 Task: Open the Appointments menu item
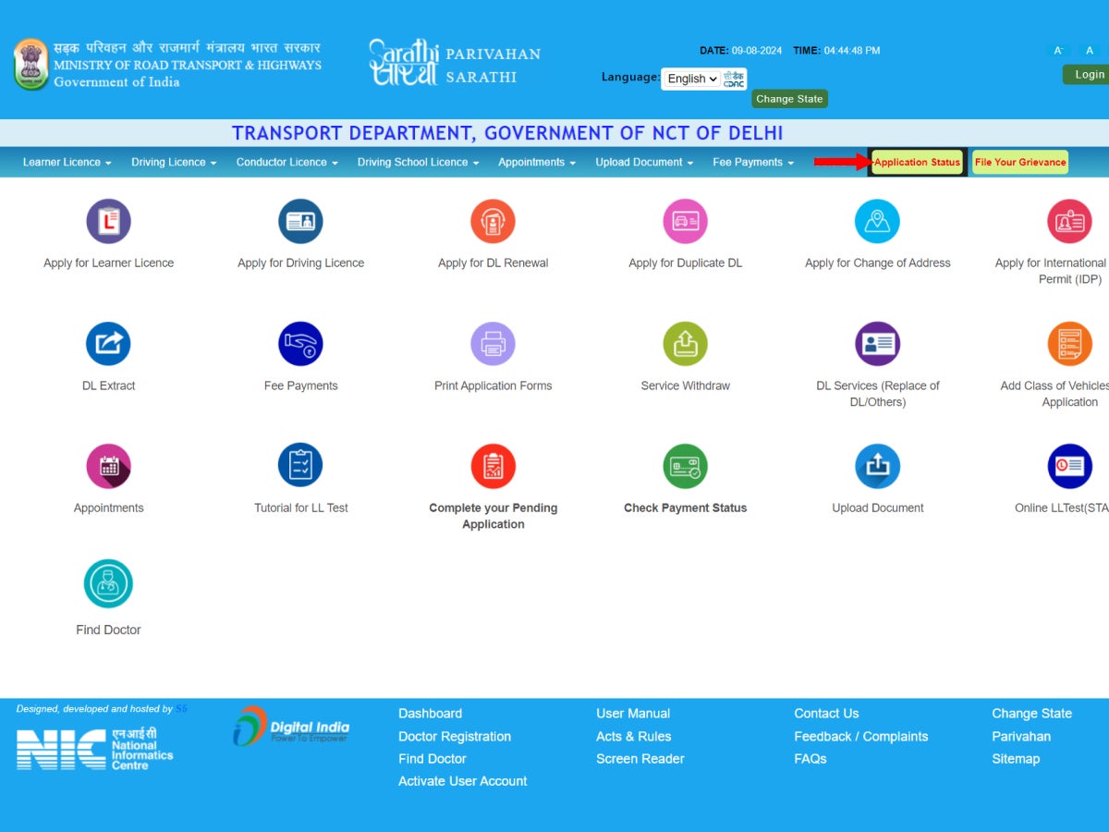[x=535, y=162]
